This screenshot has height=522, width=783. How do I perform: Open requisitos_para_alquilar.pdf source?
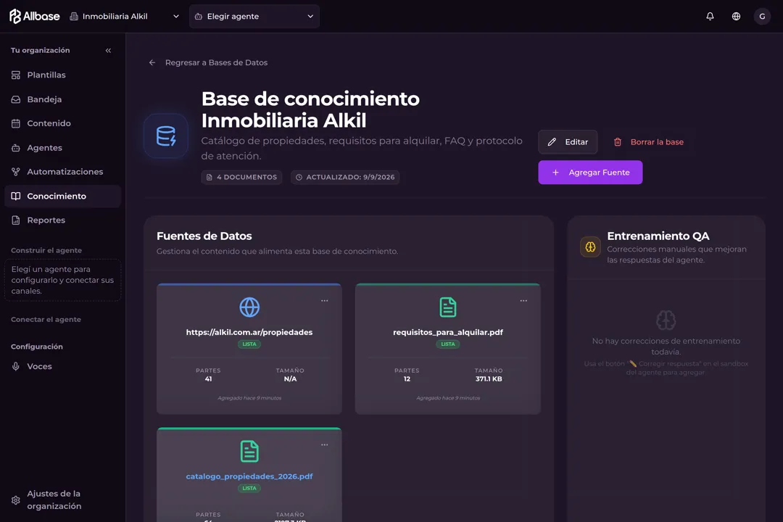(448, 332)
